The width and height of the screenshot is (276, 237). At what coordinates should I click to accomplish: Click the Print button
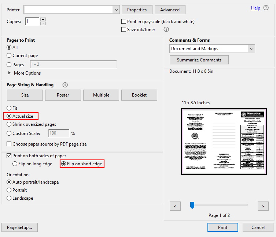(222, 227)
